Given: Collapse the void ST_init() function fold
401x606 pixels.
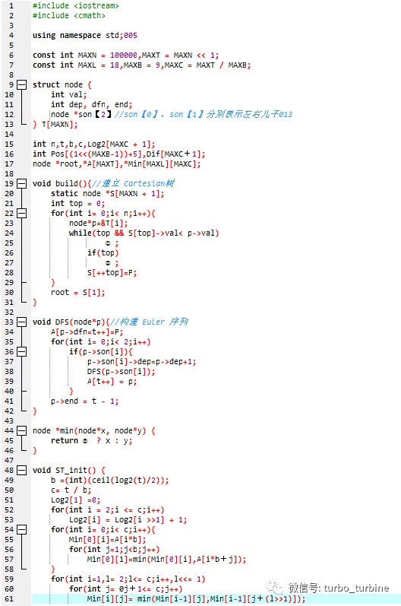Looking at the screenshot, I should click(x=22, y=471).
